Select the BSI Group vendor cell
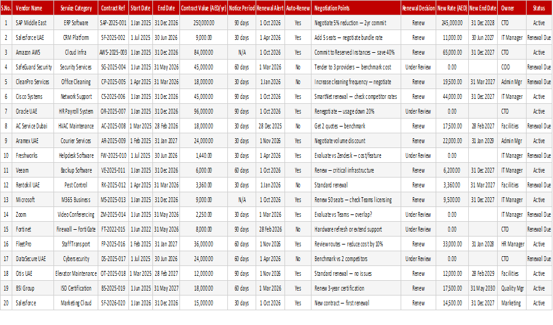The height and width of the screenshot is (325, 553). 33,288
